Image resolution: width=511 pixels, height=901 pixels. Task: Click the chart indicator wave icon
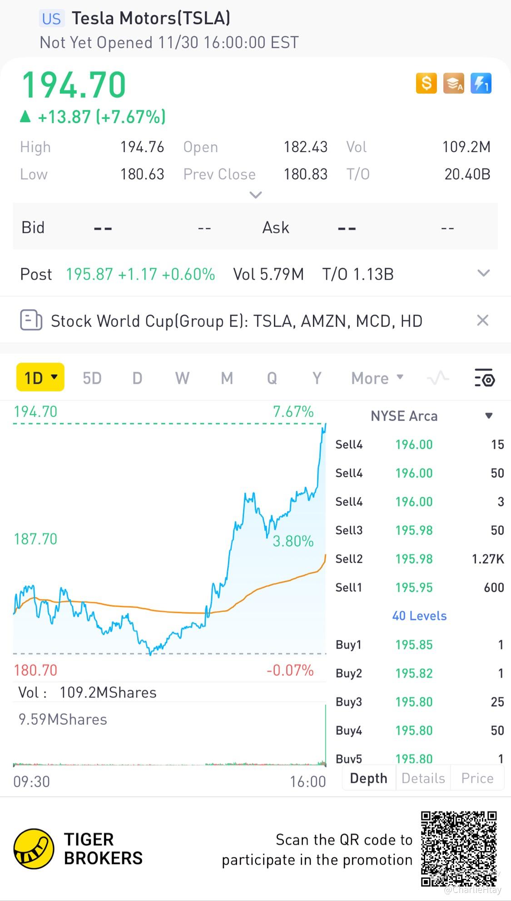point(438,378)
